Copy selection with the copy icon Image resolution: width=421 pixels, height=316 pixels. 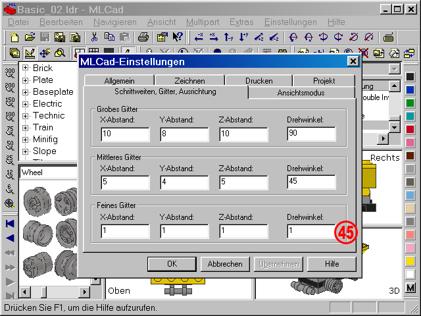pos(109,37)
